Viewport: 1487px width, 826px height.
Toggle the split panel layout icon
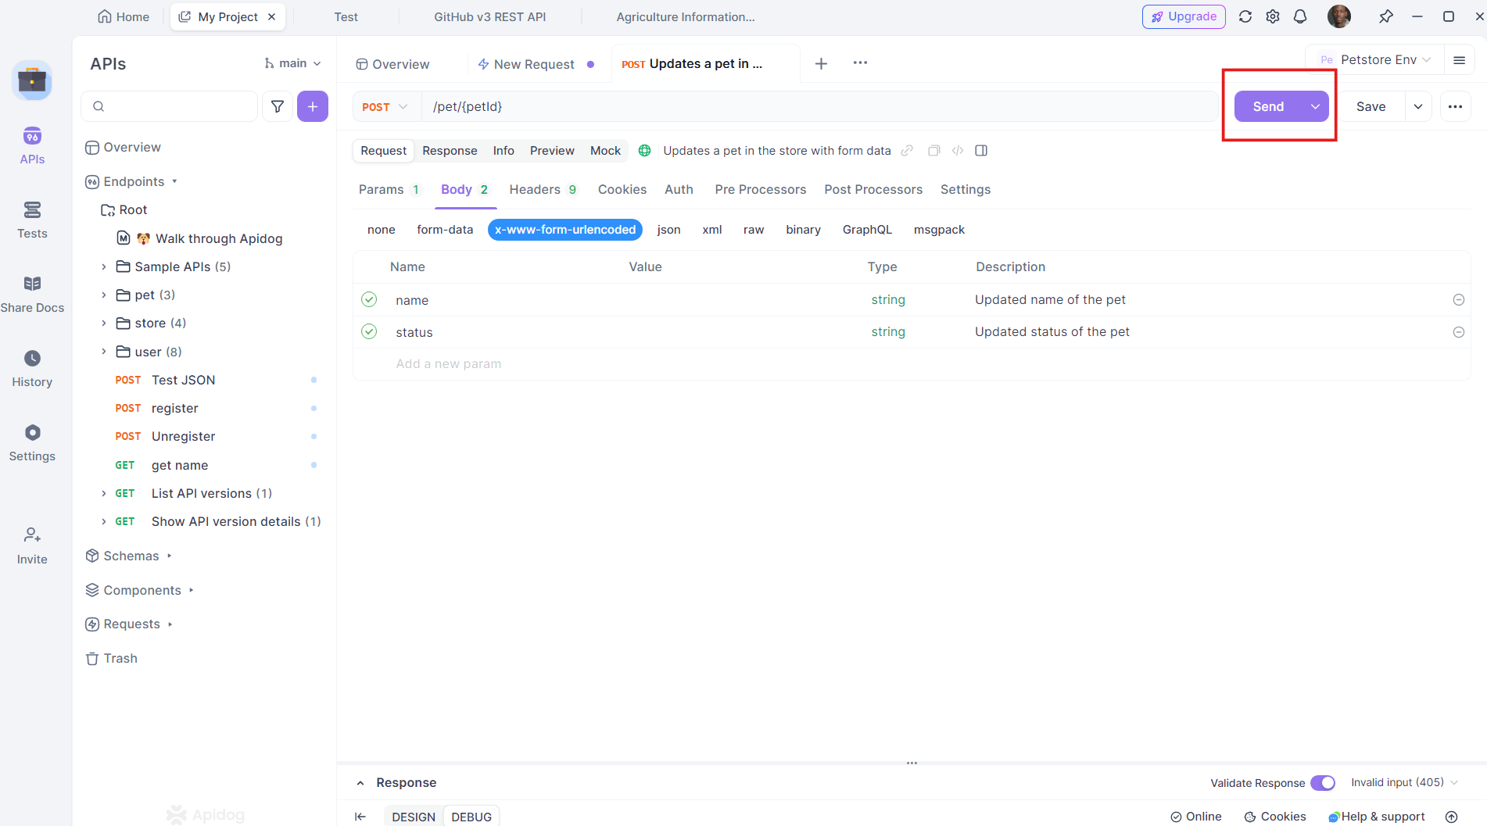981,151
